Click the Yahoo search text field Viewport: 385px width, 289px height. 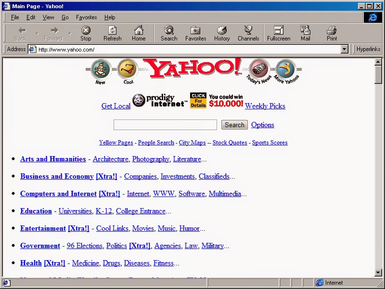tap(165, 125)
